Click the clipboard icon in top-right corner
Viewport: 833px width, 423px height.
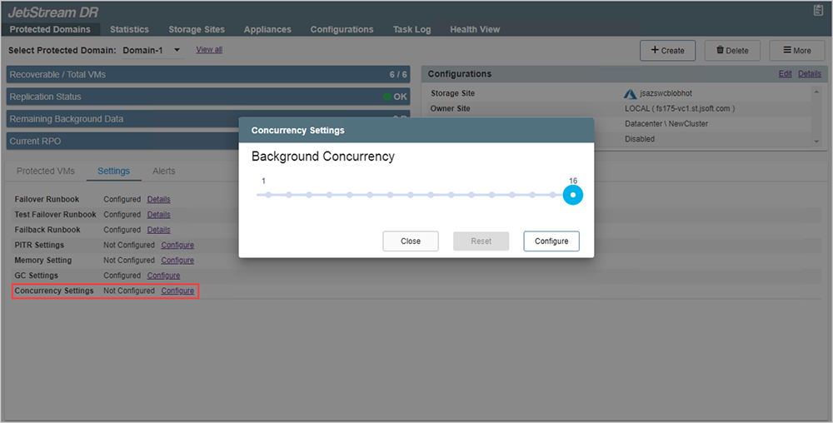click(818, 11)
